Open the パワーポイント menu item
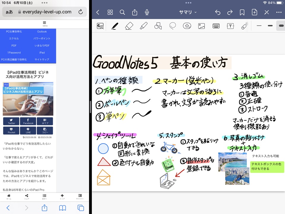The image size is (285, 214). (x=42, y=39)
